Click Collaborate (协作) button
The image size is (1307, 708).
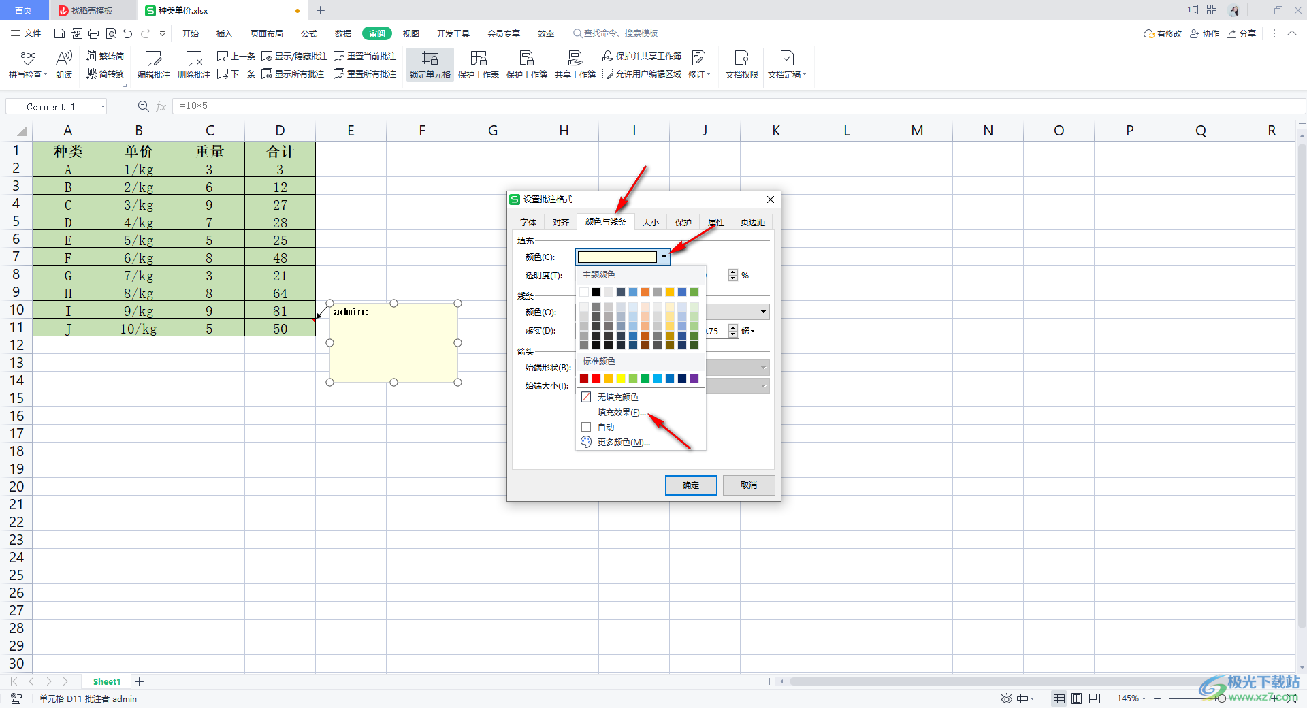(1205, 33)
